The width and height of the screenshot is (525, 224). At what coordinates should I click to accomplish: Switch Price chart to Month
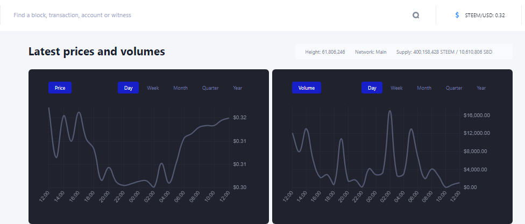click(181, 88)
